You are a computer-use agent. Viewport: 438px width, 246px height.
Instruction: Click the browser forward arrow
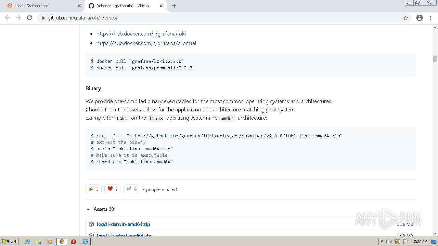(x=18, y=18)
